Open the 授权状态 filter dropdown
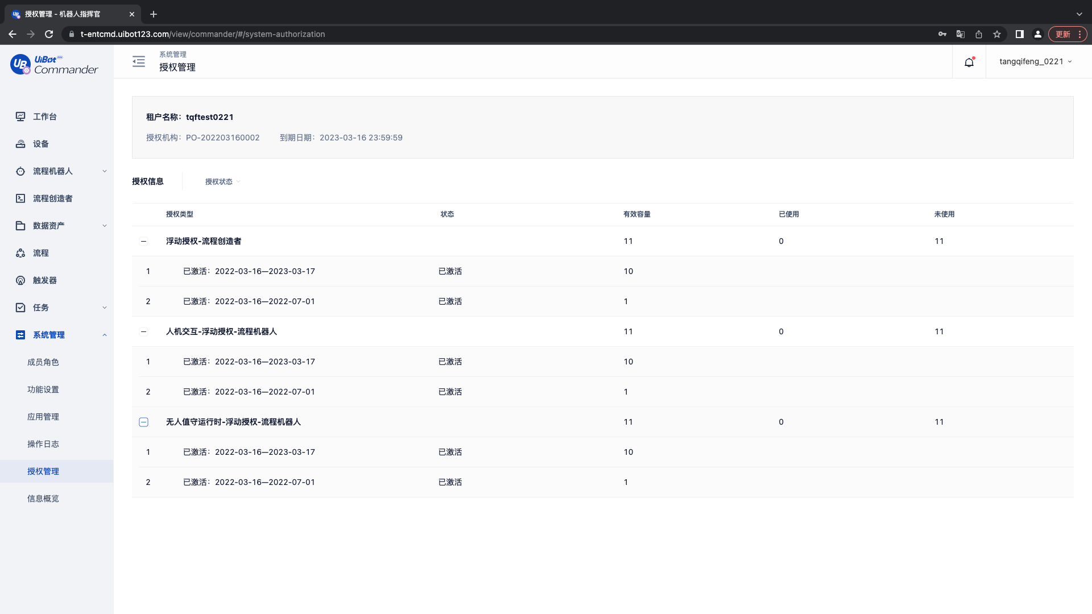This screenshot has height=614, width=1092. pos(223,182)
